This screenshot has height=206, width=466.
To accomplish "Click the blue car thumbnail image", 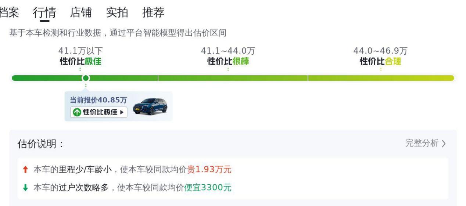I will pyautogui.click(x=150, y=106).
